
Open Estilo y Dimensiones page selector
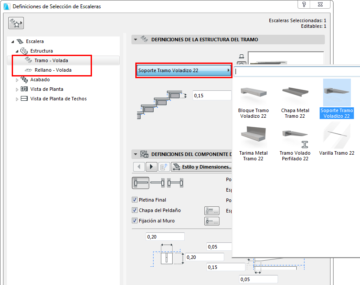pos(201,167)
